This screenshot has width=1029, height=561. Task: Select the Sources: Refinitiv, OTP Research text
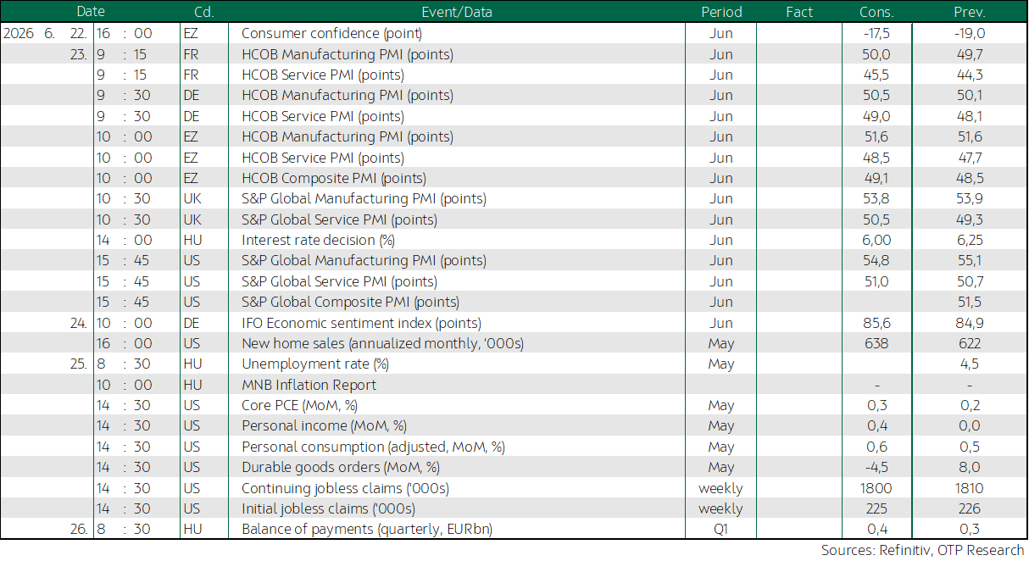(922, 550)
